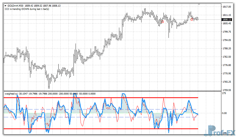Click the left red dotted circle marker

(162, 22)
